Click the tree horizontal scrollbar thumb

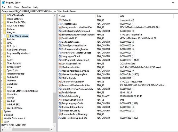click(x=30, y=130)
